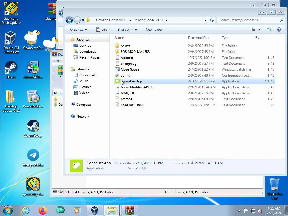
Task: Open the File menu in WinRAR window
Action: pyautogui.click(x=56, y=60)
